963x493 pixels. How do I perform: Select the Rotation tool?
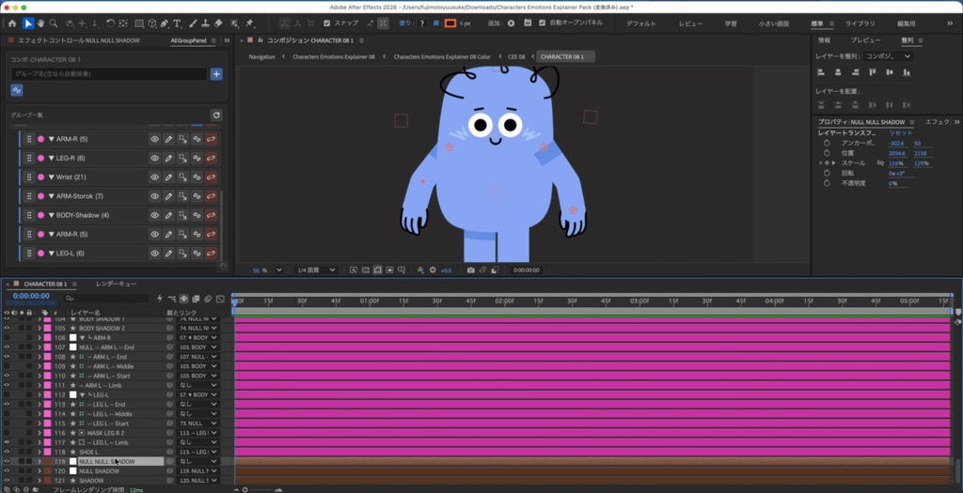pos(110,23)
